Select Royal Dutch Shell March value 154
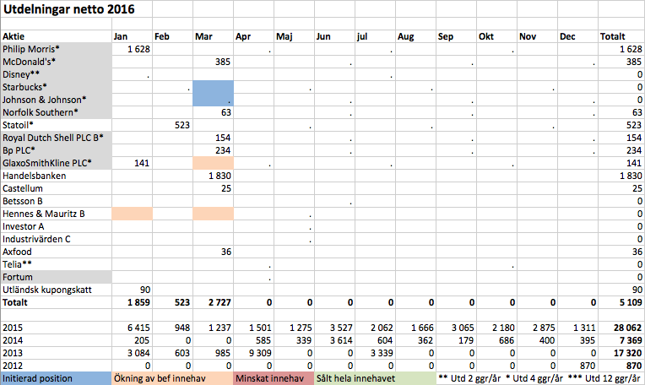 point(213,138)
